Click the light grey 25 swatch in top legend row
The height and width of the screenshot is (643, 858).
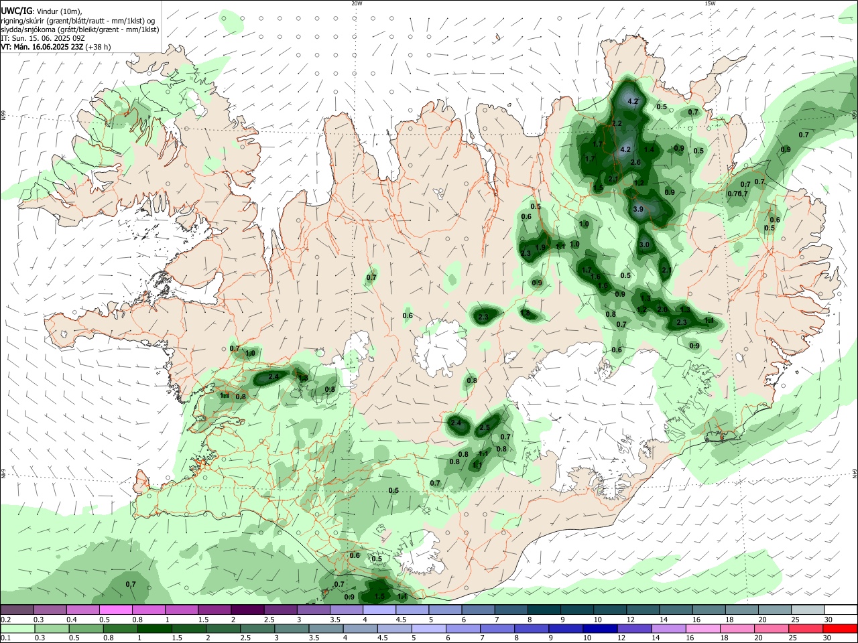808,610
